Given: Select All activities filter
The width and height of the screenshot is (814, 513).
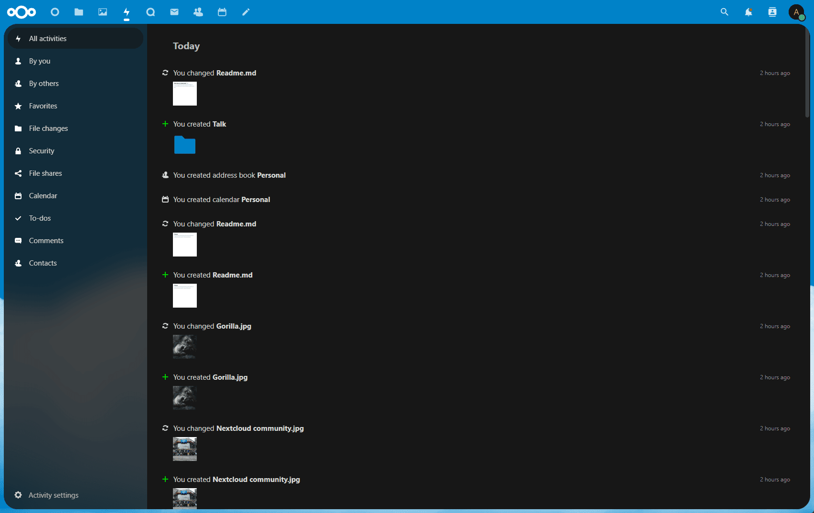Looking at the screenshot, I should point(75,38).
